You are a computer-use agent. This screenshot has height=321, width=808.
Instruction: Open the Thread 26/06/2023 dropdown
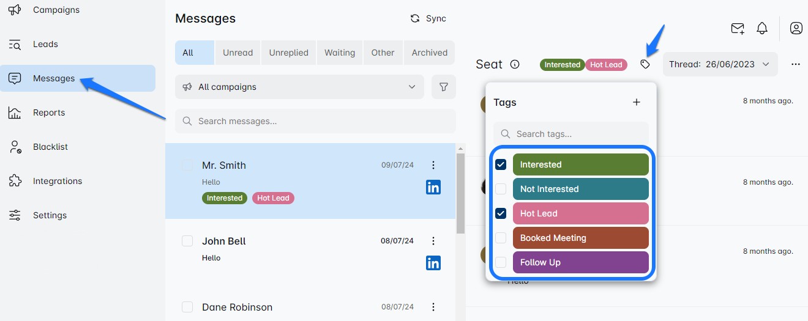720,64
